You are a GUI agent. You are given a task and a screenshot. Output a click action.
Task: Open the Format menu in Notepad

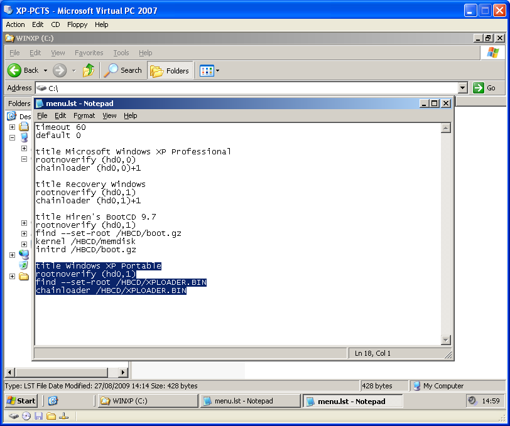(x=84, y=115)
